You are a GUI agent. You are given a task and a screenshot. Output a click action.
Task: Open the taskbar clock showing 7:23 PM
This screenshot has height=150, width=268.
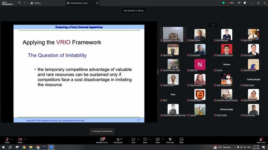pos(256,147)
